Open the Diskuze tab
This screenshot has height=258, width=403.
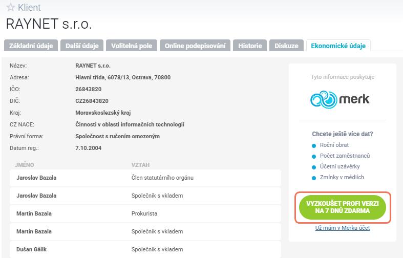(286, 46)
